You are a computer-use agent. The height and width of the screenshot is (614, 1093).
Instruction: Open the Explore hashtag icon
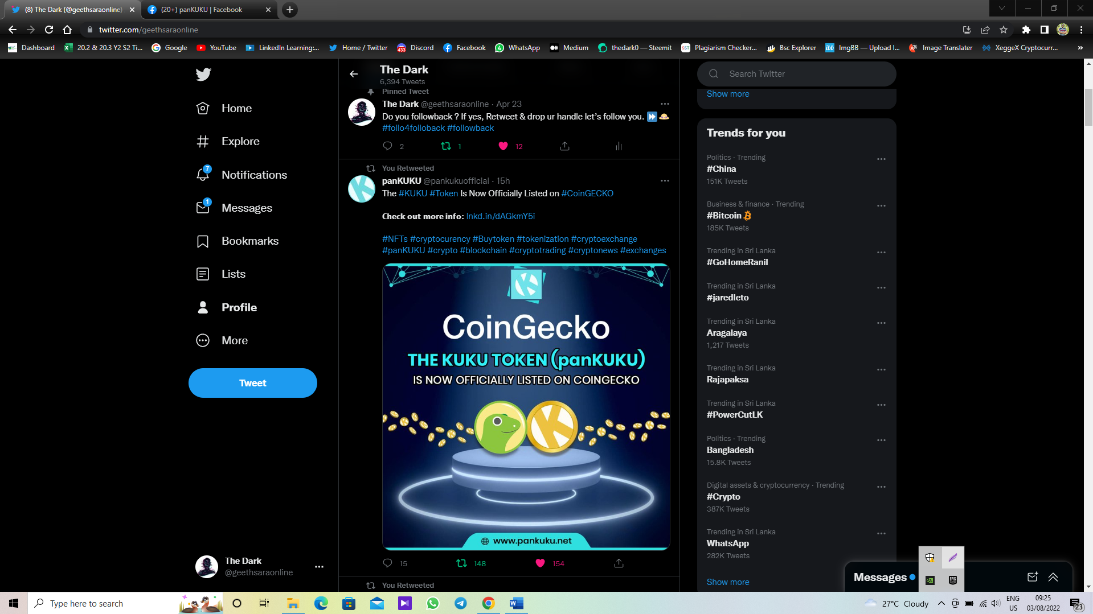(x=203, y=141)
